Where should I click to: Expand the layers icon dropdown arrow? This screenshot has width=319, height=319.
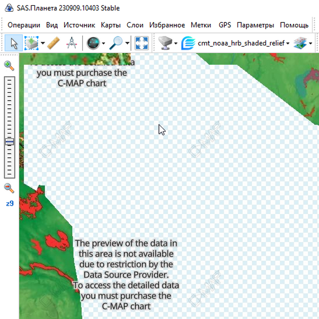[311, 43]
